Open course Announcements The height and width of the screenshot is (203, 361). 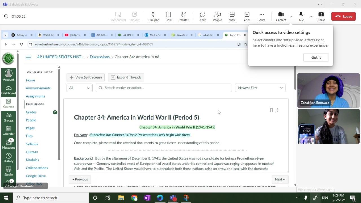38,88
